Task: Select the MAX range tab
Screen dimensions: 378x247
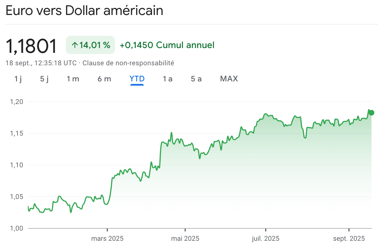Action: click(x=229, y=79)
